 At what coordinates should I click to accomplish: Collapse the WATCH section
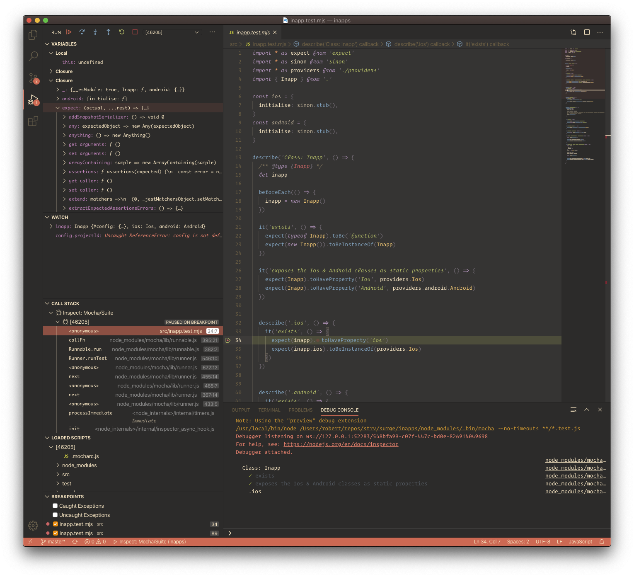pos(133,217)
